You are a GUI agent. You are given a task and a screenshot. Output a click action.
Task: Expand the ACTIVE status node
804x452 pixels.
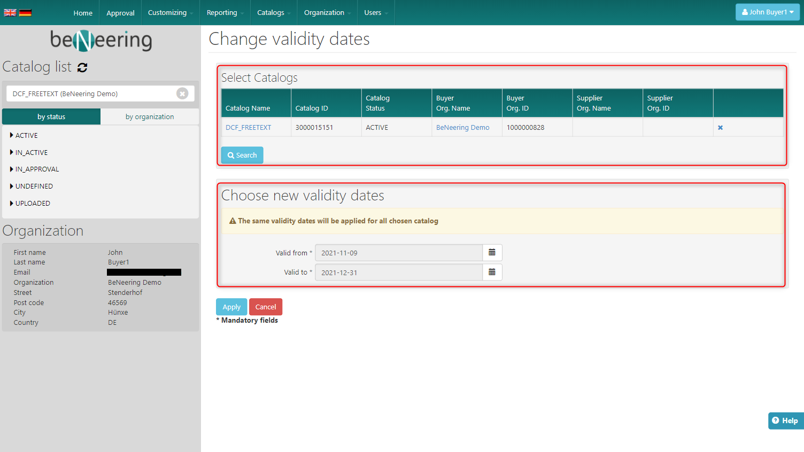[x=12, y=136]
